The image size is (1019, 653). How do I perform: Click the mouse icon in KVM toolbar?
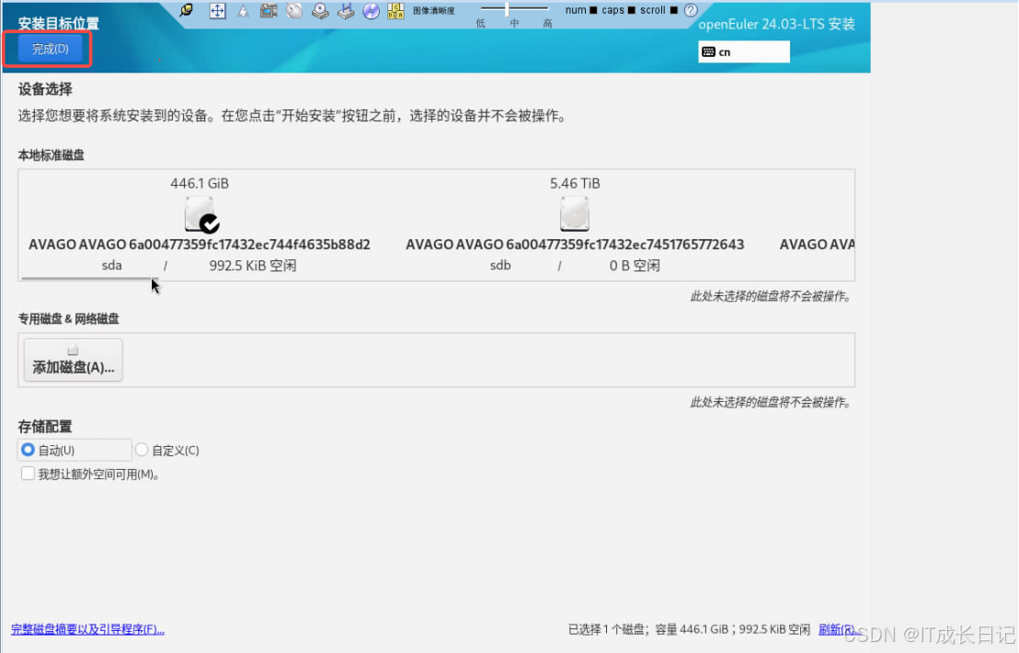[294, 10]
